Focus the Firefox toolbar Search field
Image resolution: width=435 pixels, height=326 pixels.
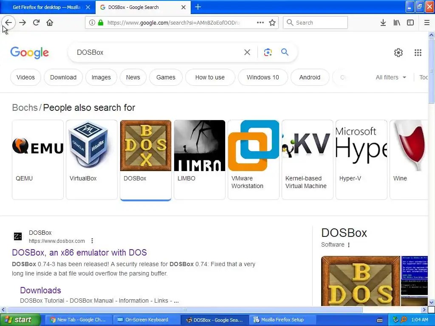pyautogui.click(x=315, y=22)
